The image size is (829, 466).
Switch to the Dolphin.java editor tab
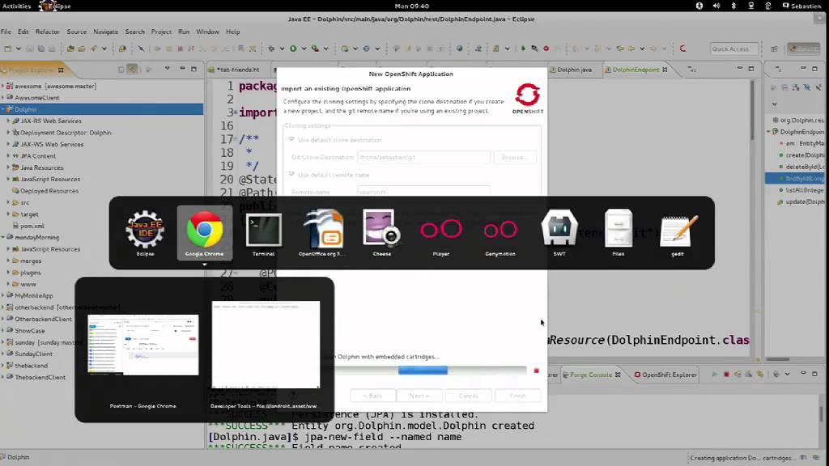click(x=574, y=70)
